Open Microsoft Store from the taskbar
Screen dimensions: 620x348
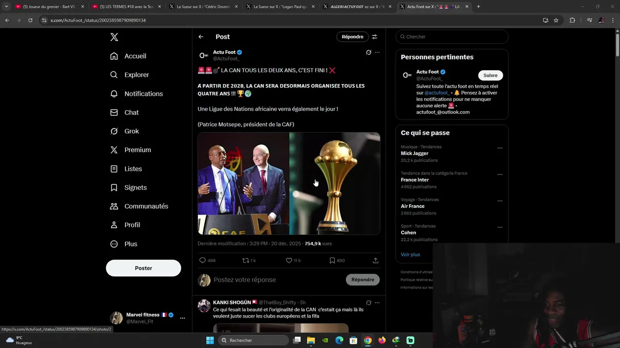click(x=354, y=341)
